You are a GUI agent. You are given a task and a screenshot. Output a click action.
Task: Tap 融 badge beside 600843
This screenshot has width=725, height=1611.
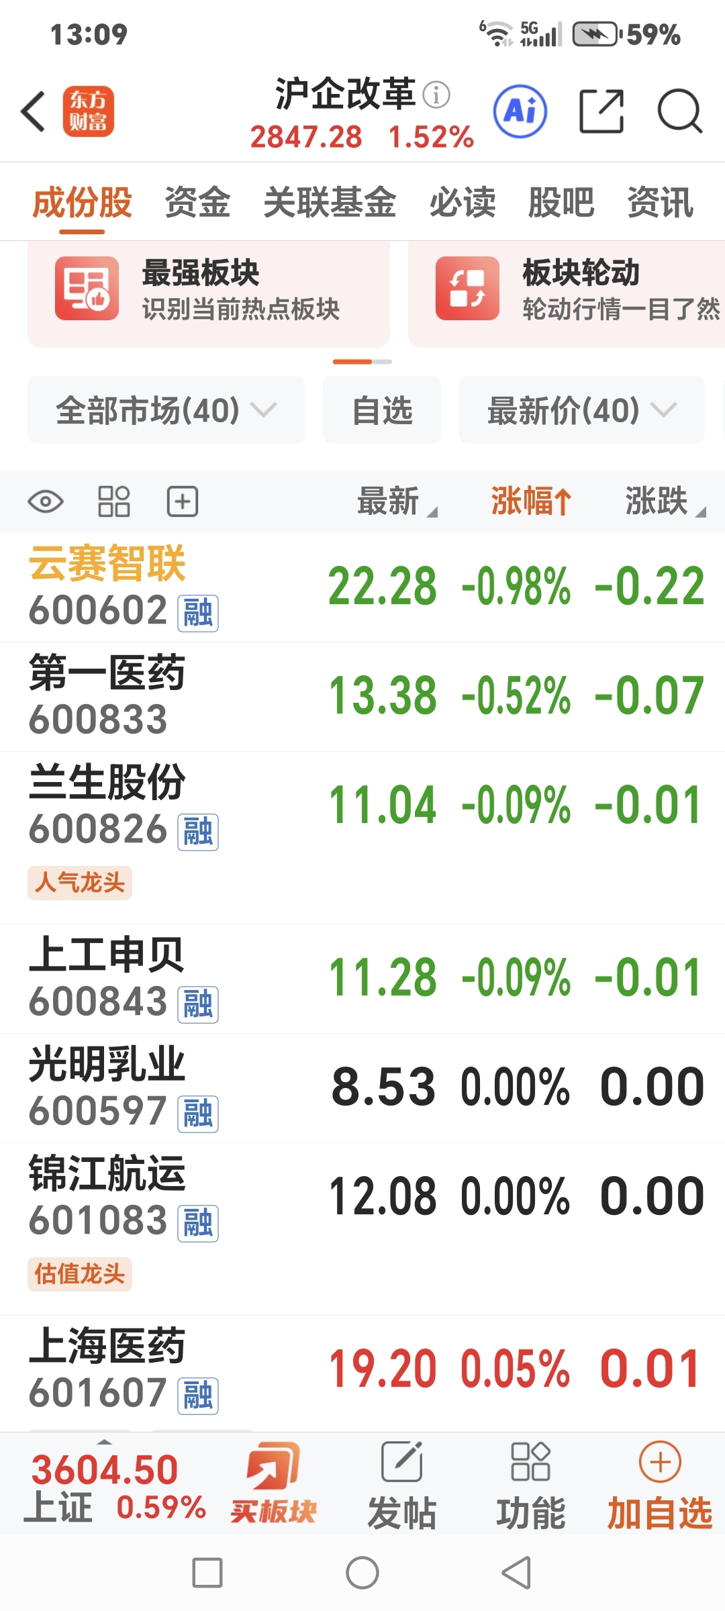198,1005
